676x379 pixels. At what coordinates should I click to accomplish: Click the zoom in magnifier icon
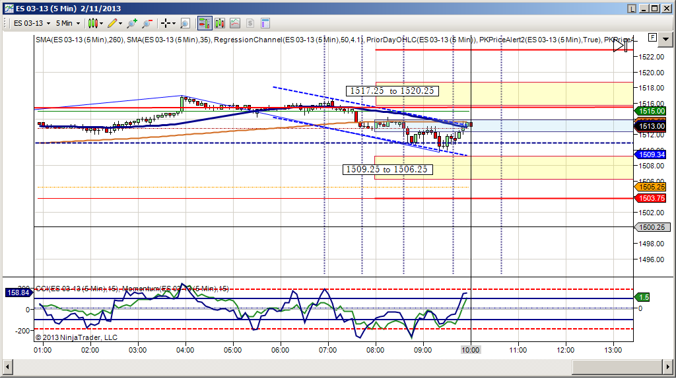[x=132, y=23]
